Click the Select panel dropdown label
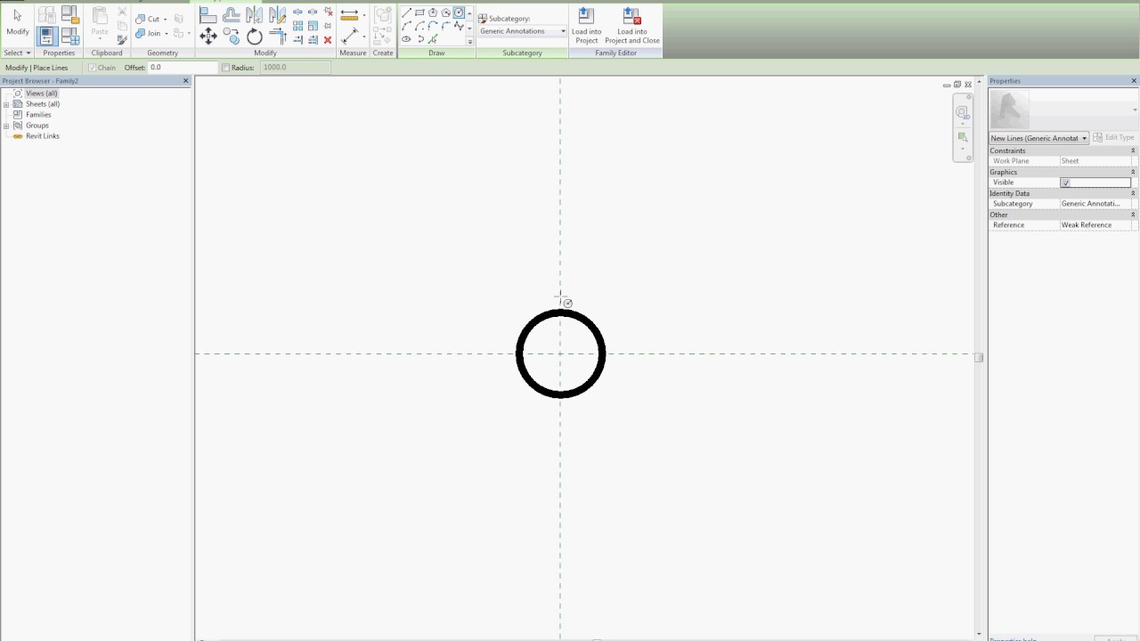Image resolution: width=1140 pixels, height=641 pixels. [x=15, y=53]
